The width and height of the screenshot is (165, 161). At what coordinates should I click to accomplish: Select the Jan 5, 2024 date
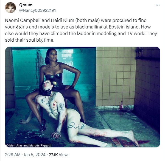34,155
